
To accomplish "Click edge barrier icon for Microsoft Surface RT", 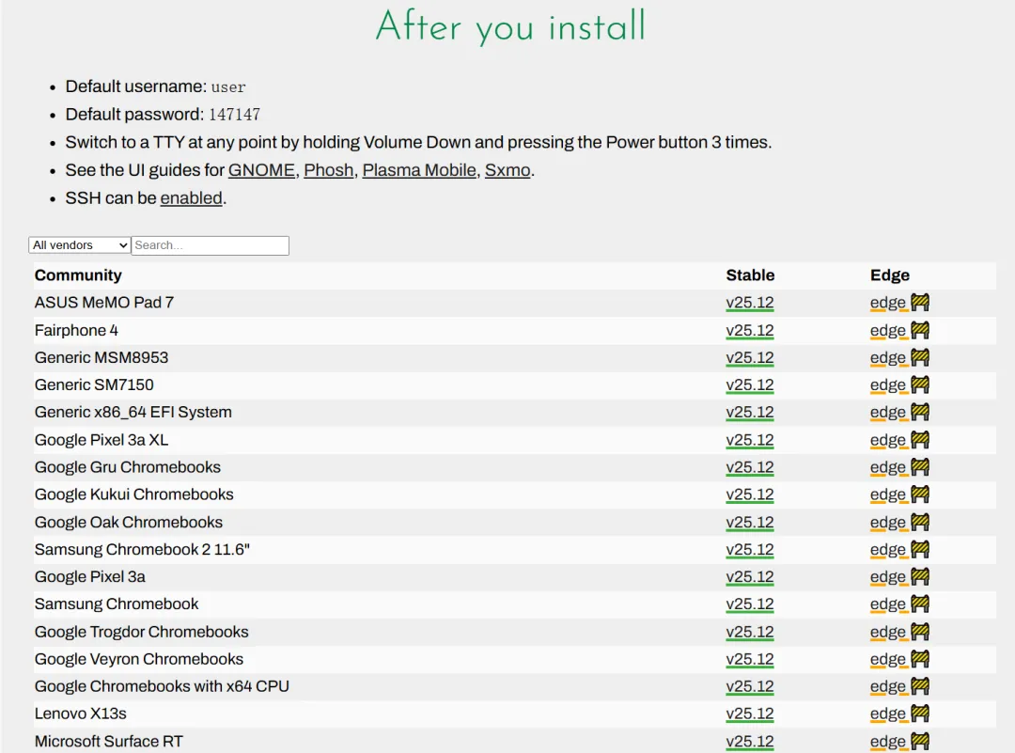I will click(920, 741).
